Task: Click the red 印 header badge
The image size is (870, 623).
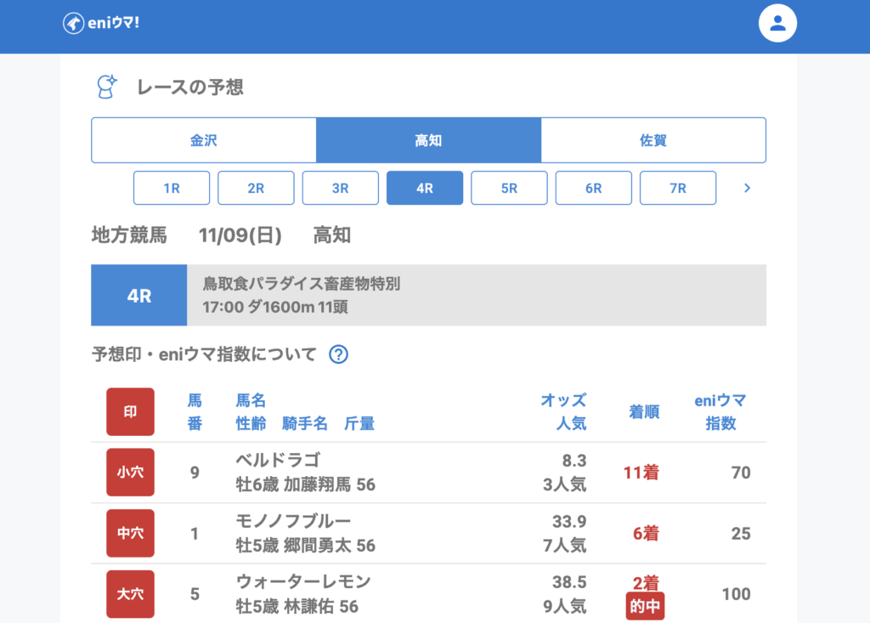Action: coord(130,412)
